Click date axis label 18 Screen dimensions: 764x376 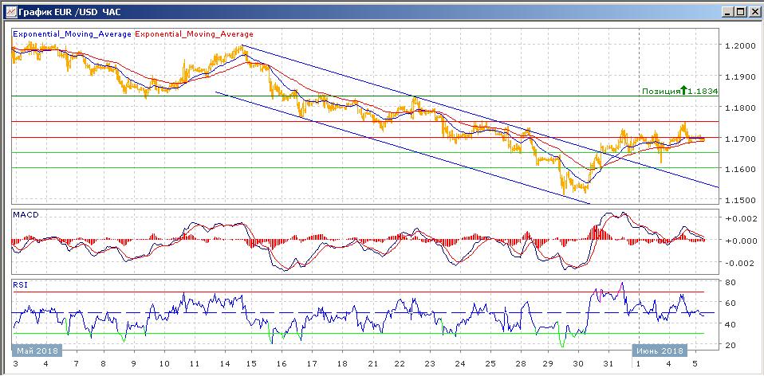[342, 364]
